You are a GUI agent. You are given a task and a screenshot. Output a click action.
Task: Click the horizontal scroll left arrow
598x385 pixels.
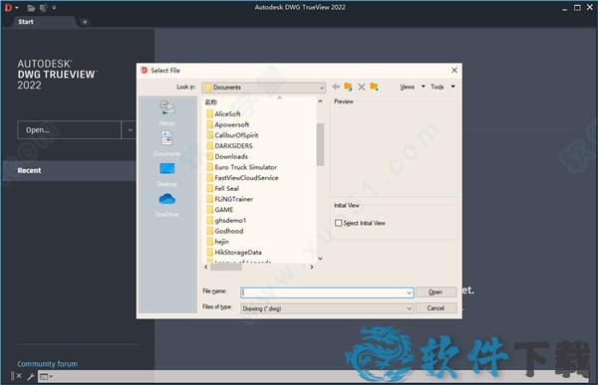click(206, 267)
